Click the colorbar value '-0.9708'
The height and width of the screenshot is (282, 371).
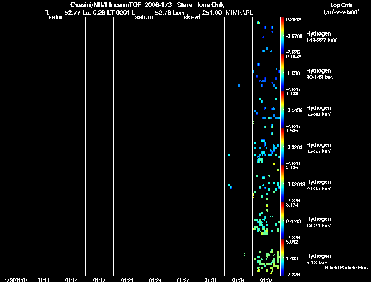[294, 36]
